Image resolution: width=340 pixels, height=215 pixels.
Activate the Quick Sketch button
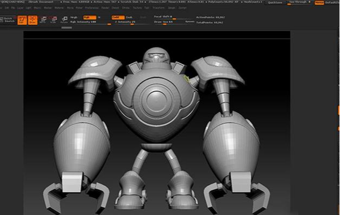8,20
